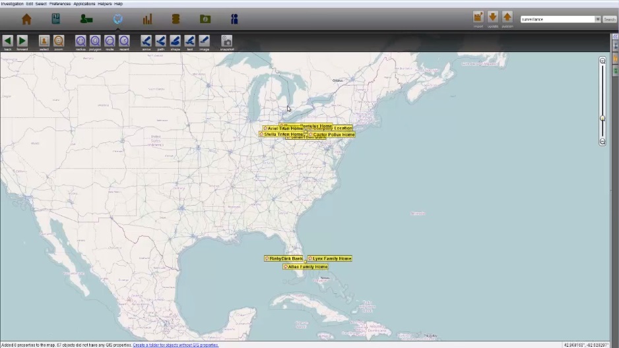The height and width of the screenshot is (348, 619).
Task: Go back with the green back arrow
Action: tap(8, 41)
